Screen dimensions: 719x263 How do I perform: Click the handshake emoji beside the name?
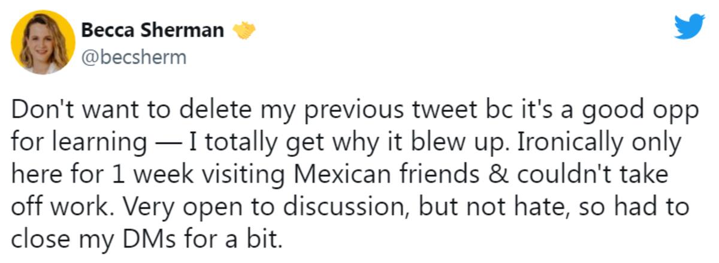point(244,31)
